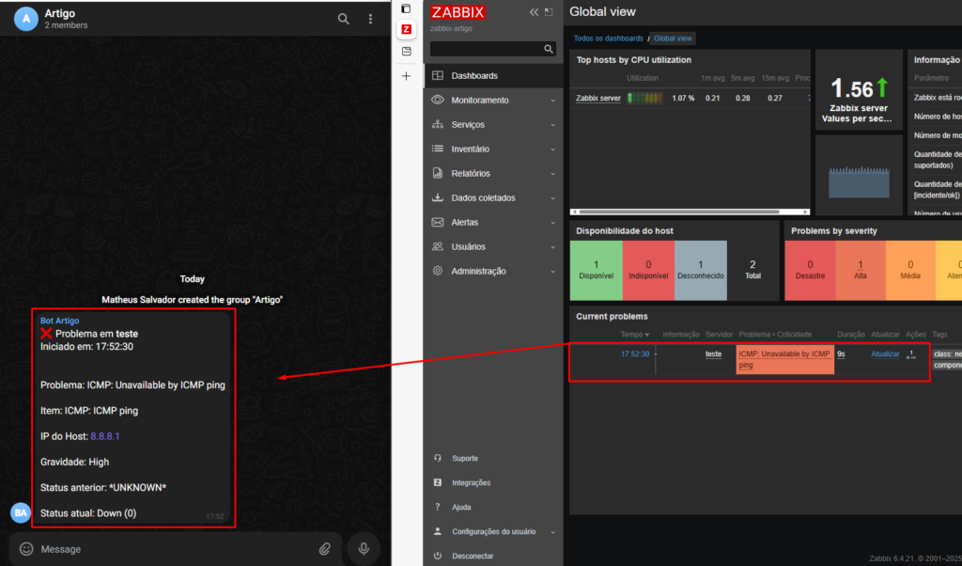This screenshot has width=962, height=566.
Task: Click the microphone voice message button
Action: tap(364, 548)
